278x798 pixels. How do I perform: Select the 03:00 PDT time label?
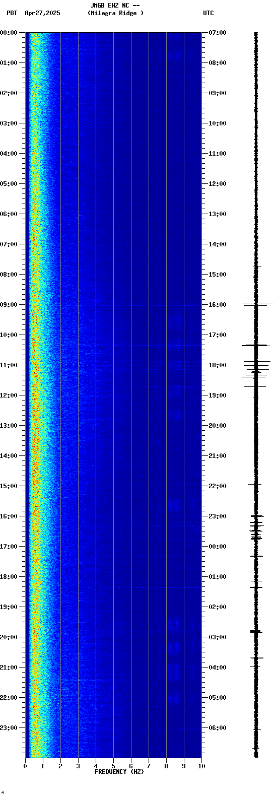click(x=9, y=123)
